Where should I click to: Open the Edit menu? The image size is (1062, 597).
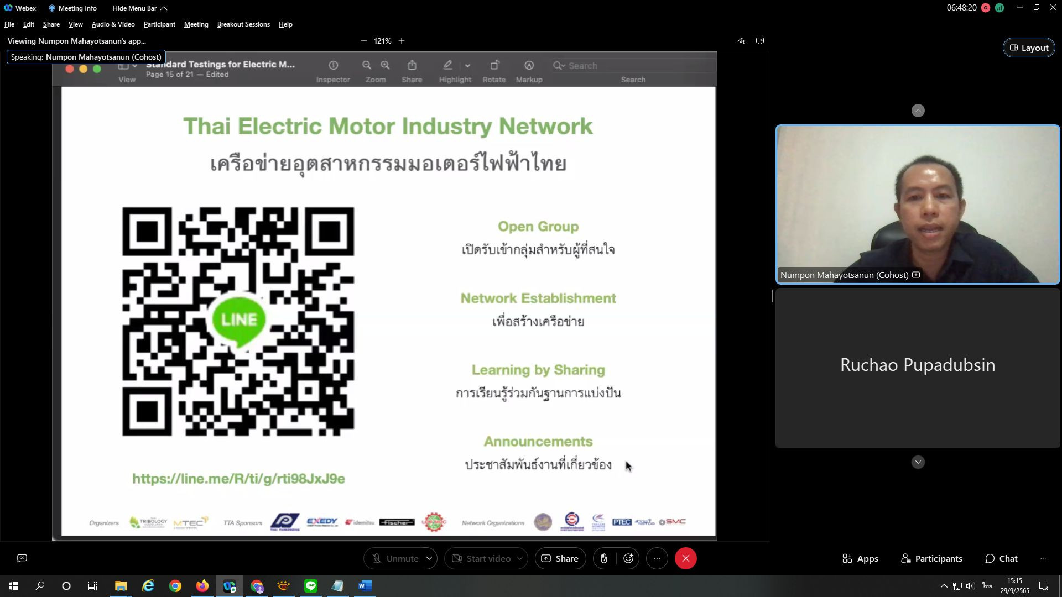click(29, 24)
